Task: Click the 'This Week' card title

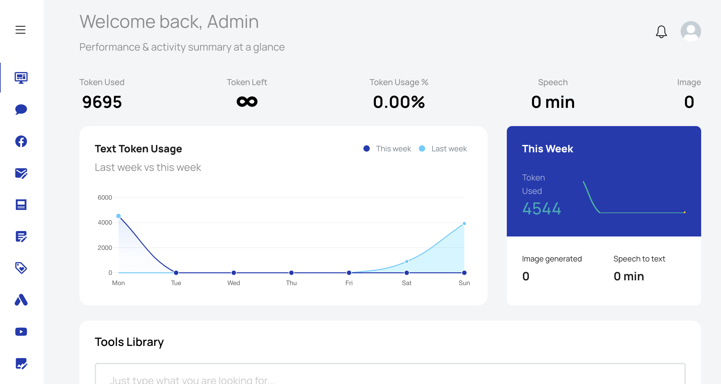Action: (547, 149)
